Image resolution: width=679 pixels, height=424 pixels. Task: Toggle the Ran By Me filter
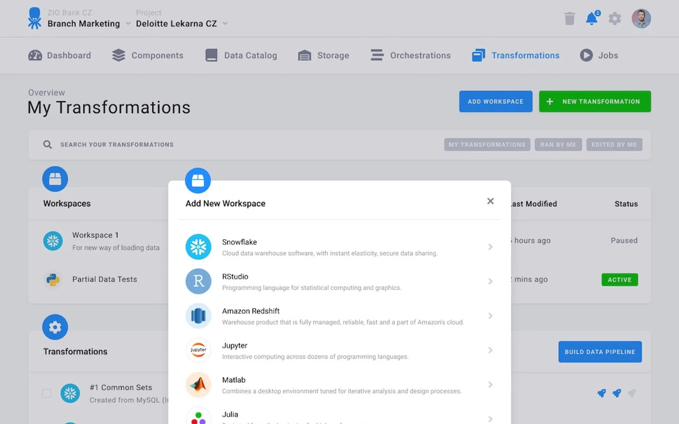click(558, 145)
